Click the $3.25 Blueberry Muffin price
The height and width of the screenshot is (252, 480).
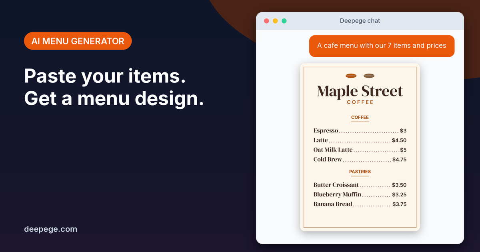click(399, 195)
